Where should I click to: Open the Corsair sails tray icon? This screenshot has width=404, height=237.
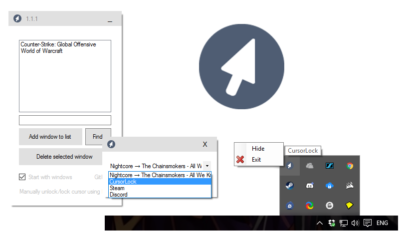[x=350, y=186]
